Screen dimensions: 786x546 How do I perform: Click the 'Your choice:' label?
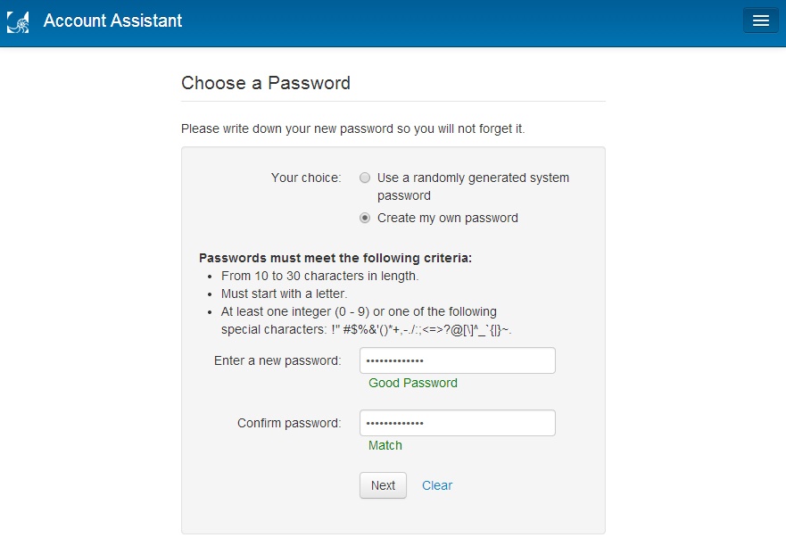pos(306,178)
